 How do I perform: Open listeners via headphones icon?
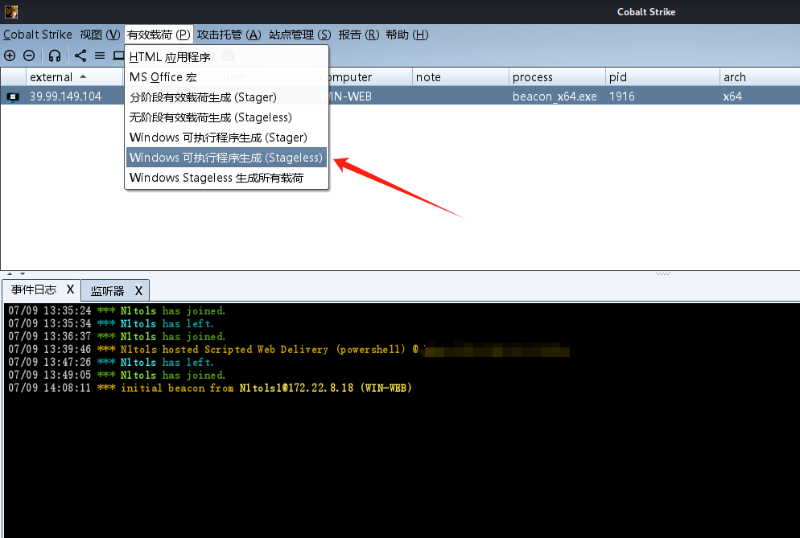[55, 55]
